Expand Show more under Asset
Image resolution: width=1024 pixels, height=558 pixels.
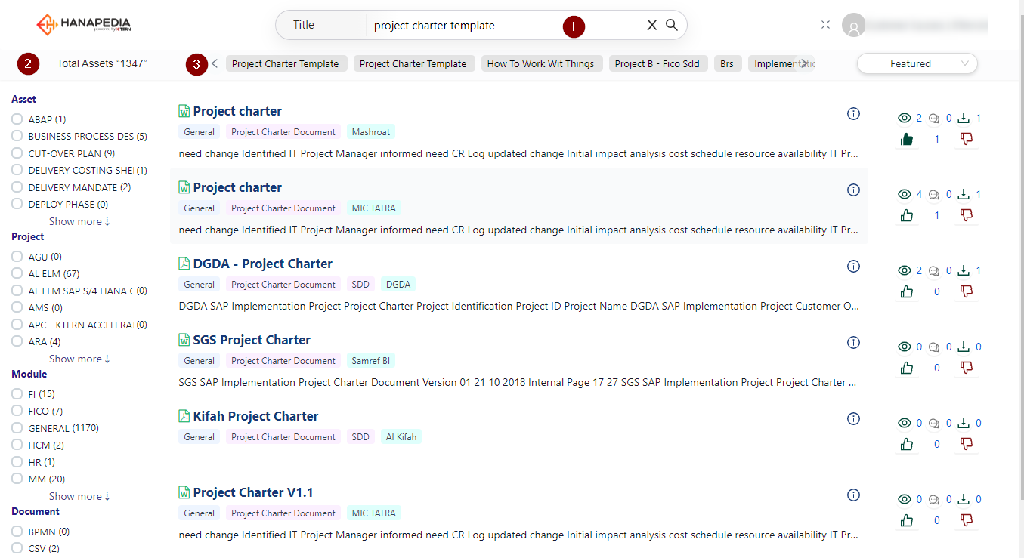[x=79, y=221]
